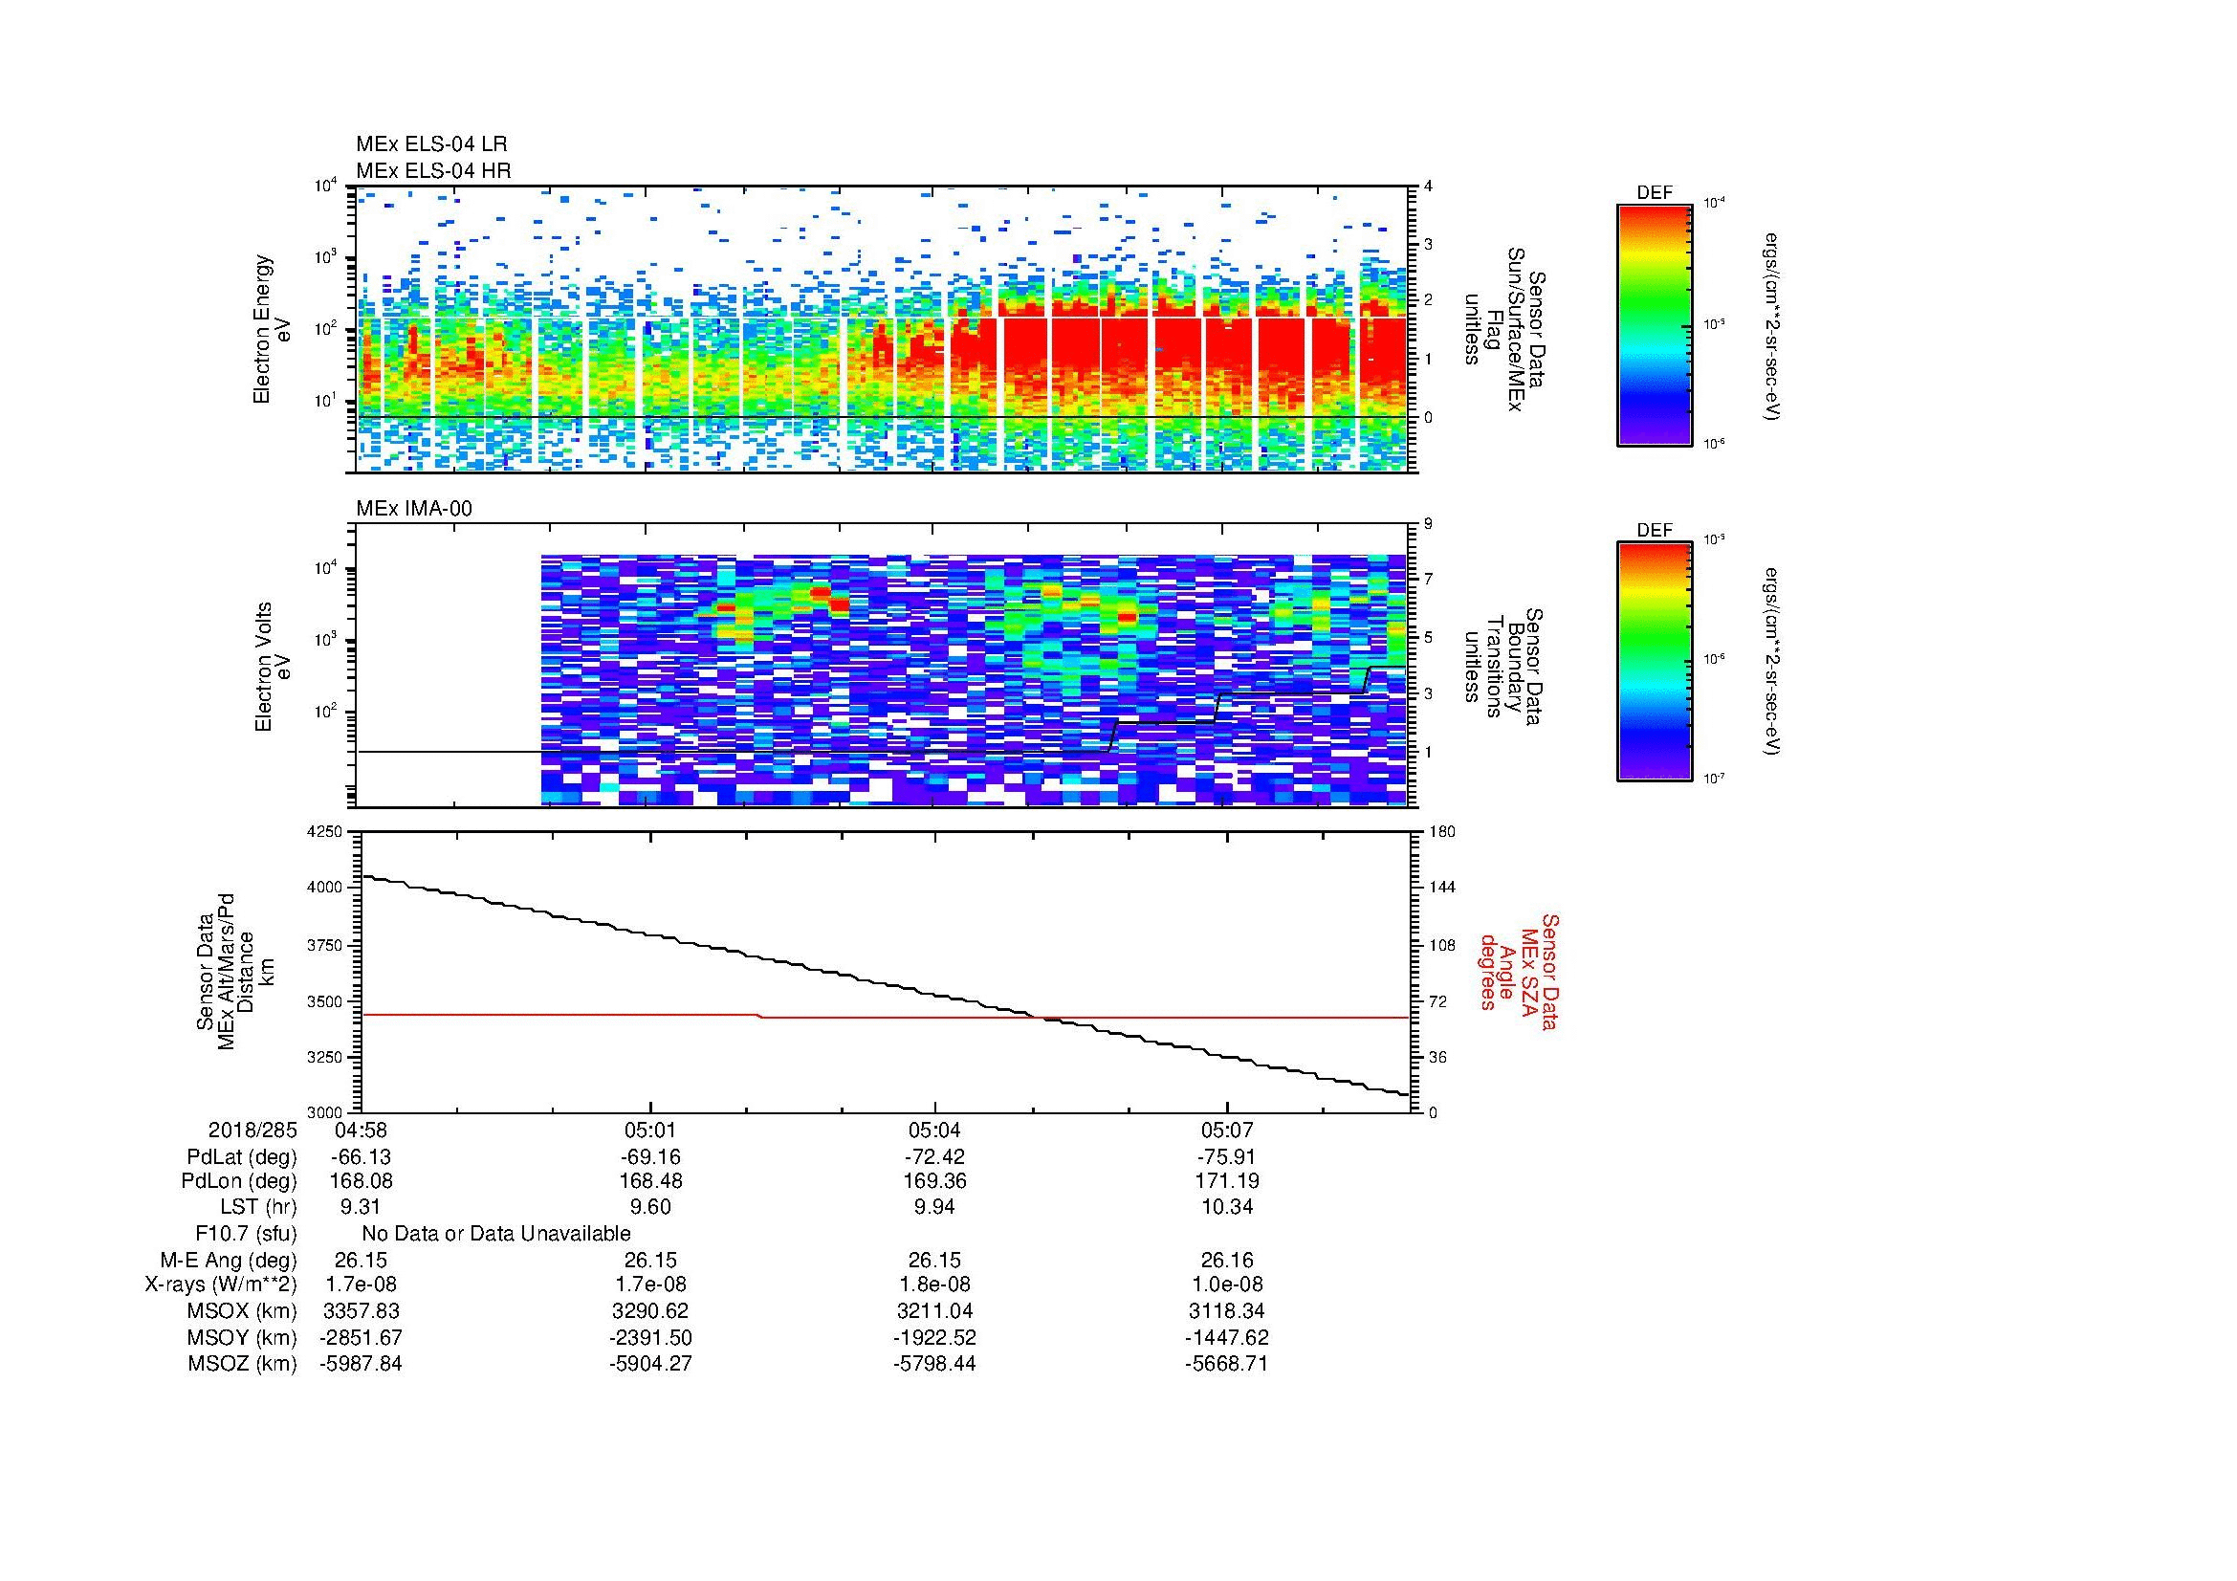Screen dimensions: 2237x1581
Task: Click the lower DEF color bar
Action: point(1654,662)
